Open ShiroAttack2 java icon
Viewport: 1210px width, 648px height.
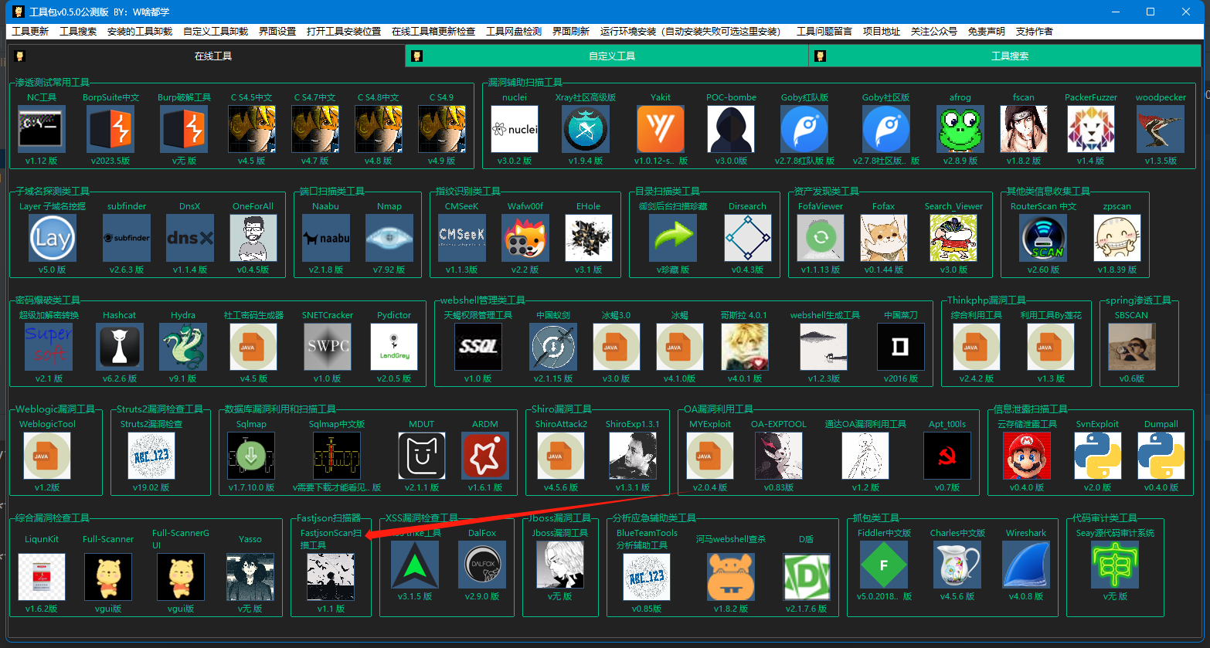click(x=561, y=456)
